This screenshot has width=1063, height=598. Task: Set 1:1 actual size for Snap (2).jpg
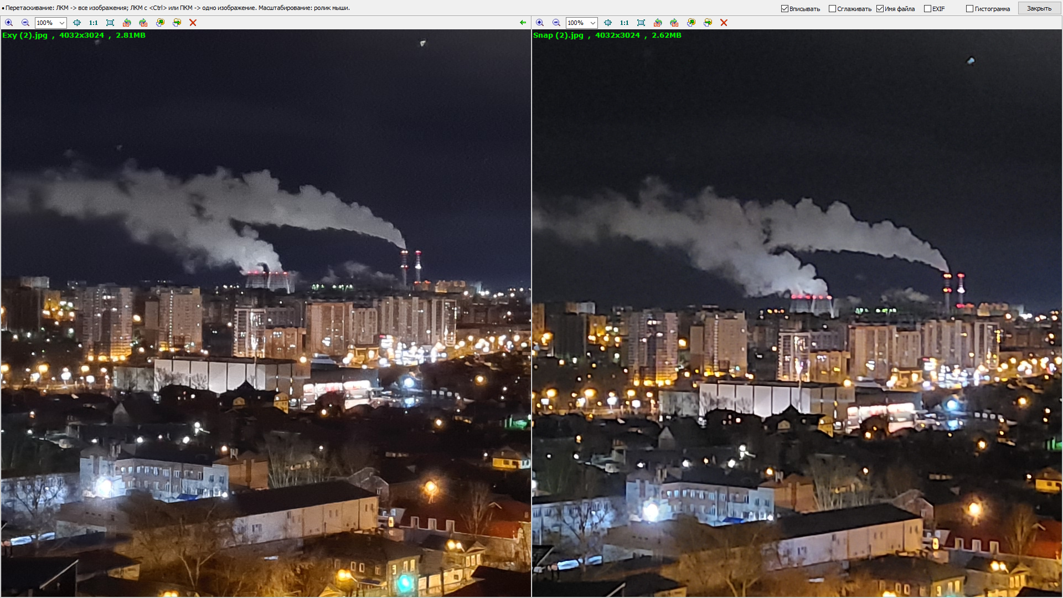(x=625, y=23)
